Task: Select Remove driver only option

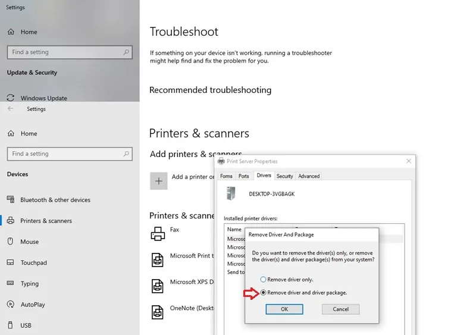Action: (263, 280)
